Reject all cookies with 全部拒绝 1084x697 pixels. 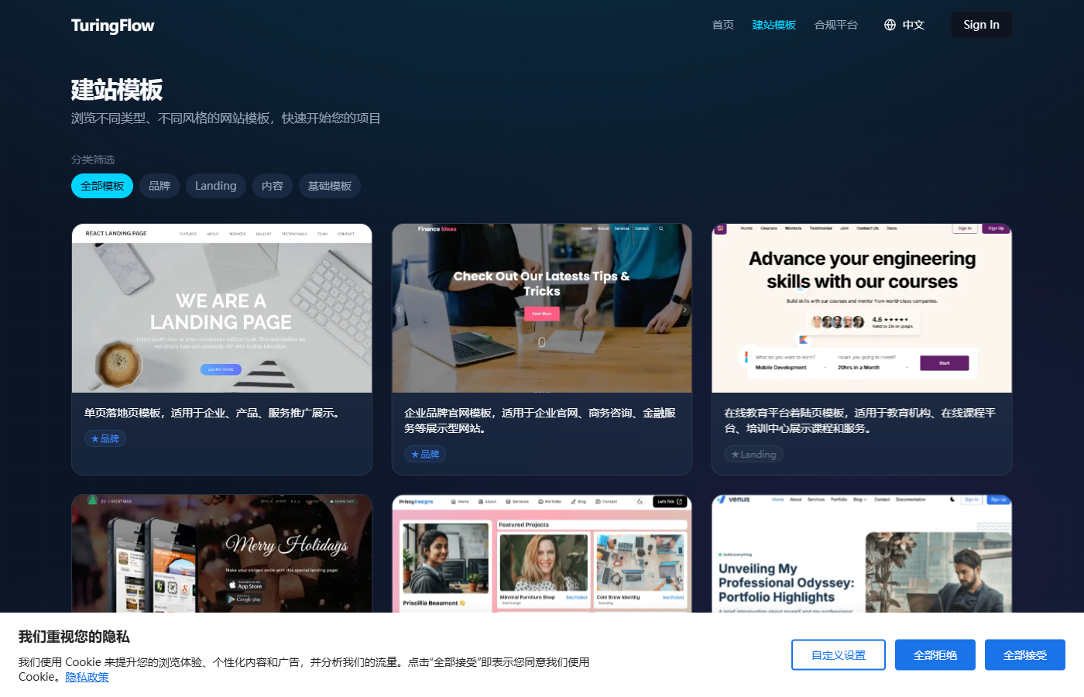point(935,654)
